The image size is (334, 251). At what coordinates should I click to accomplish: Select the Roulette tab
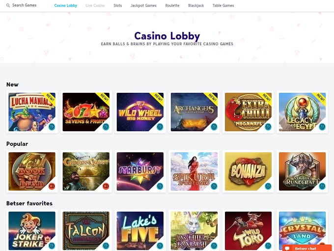172,5
